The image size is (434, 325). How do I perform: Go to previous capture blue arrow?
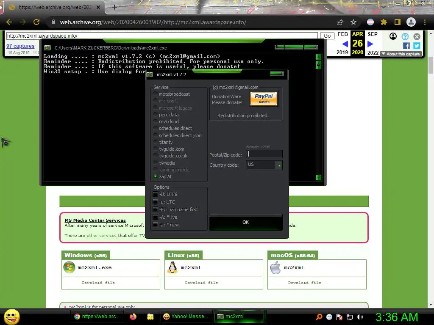click(x=345, y=44)
